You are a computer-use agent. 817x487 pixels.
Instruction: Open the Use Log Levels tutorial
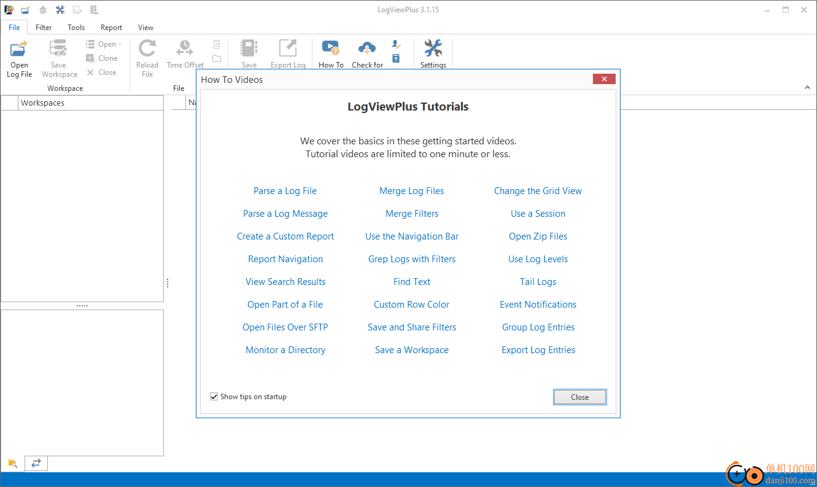click(x=538, y=259)
